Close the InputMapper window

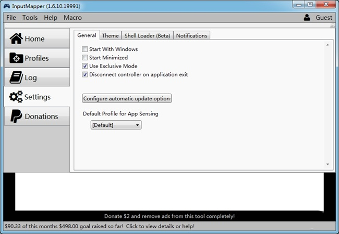coord(326,5)
